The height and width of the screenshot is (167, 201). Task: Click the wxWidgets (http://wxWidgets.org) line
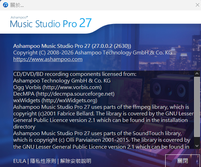point(55,100)
